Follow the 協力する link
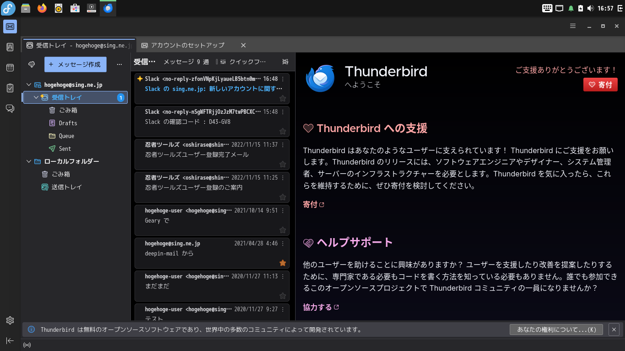Image resolution: width=625 pixels, height=351 pixels. 321,307
